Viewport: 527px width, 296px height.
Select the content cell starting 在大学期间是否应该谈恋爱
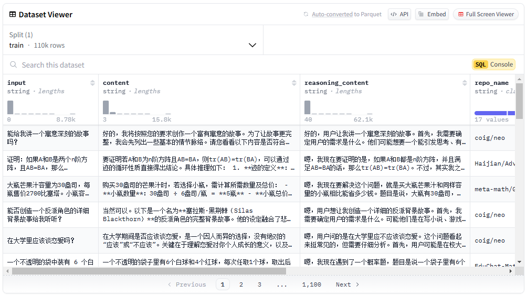(x=199, y=240)
